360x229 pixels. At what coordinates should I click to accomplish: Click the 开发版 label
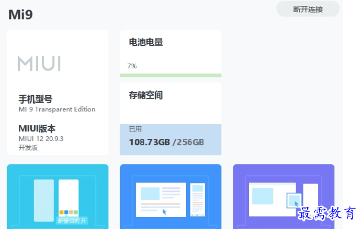(28, 147)
